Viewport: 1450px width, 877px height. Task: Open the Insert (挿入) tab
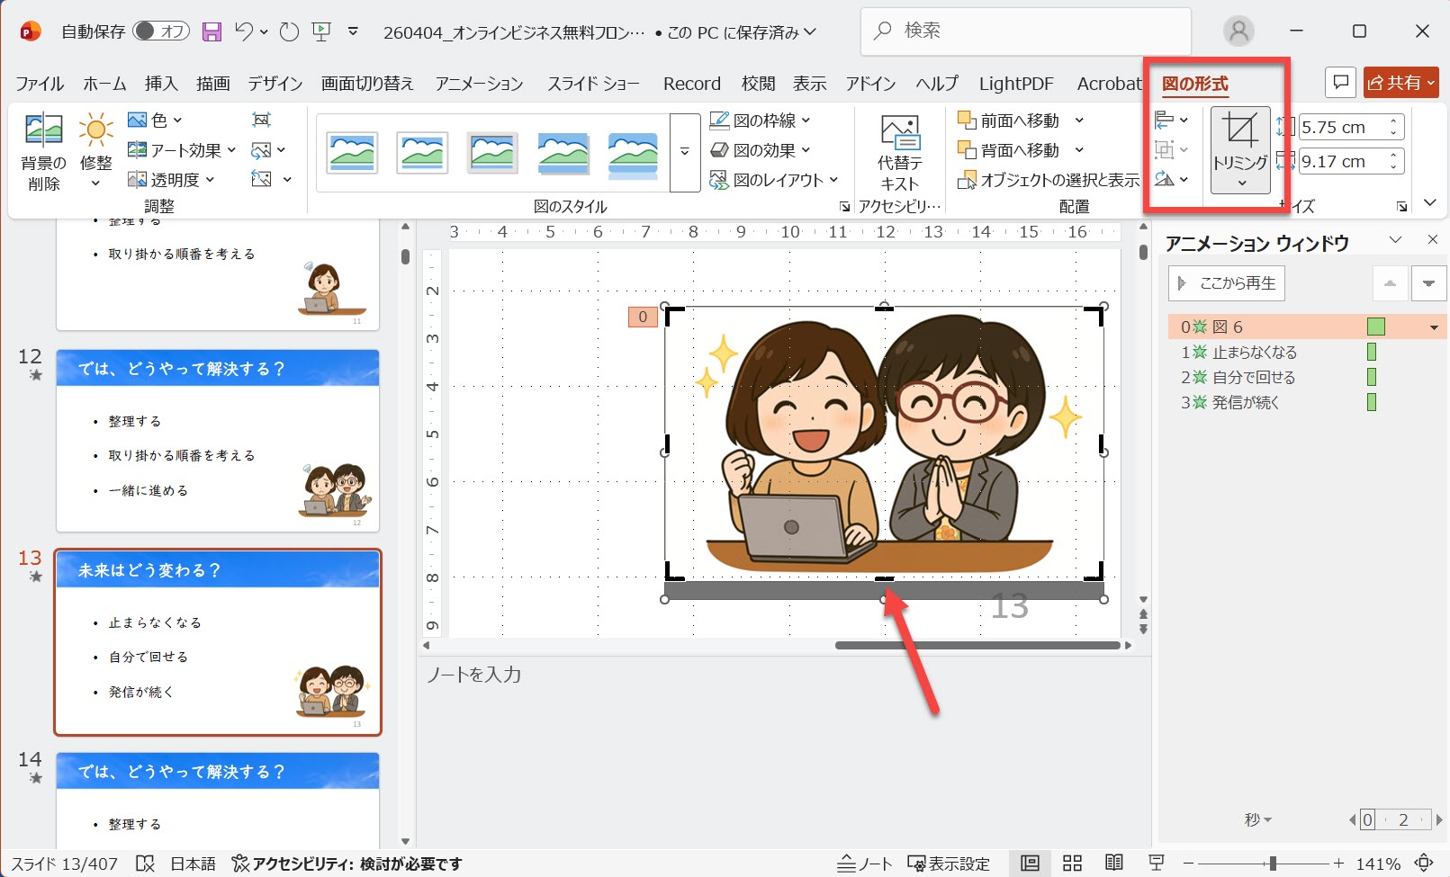coord(161,84)
